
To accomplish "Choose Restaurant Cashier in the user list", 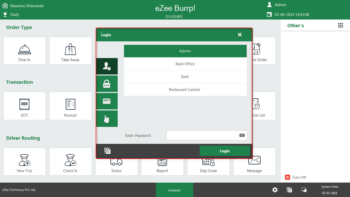I will click(185, 90).
